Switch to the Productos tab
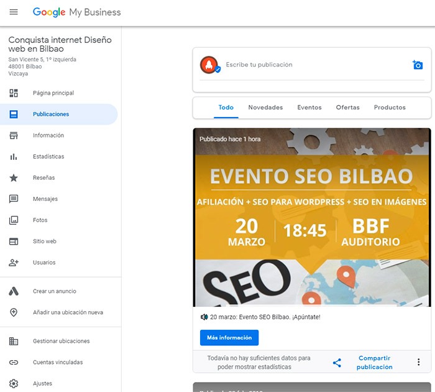This screenshot has height=392, width=435. [390, 108]
